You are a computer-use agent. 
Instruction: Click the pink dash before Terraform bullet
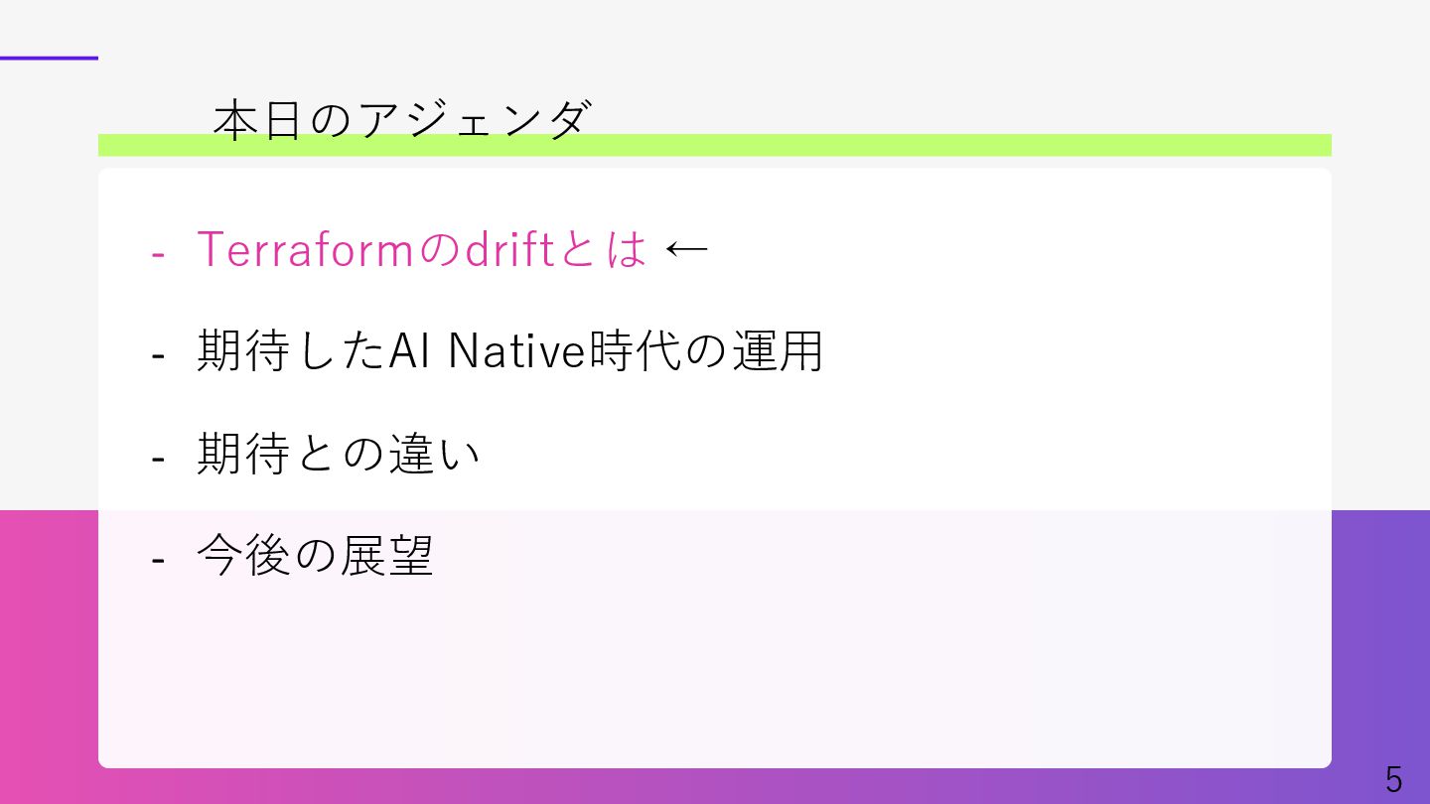[x=157, y=253]
